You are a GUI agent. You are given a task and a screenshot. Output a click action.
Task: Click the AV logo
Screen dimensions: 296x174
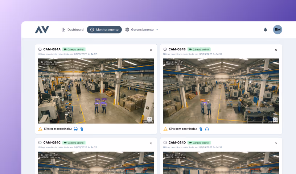[42, 30]
